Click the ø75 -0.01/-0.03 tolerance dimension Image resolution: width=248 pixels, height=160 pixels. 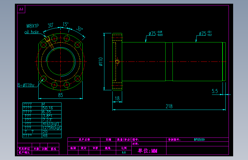coord(156,33)
